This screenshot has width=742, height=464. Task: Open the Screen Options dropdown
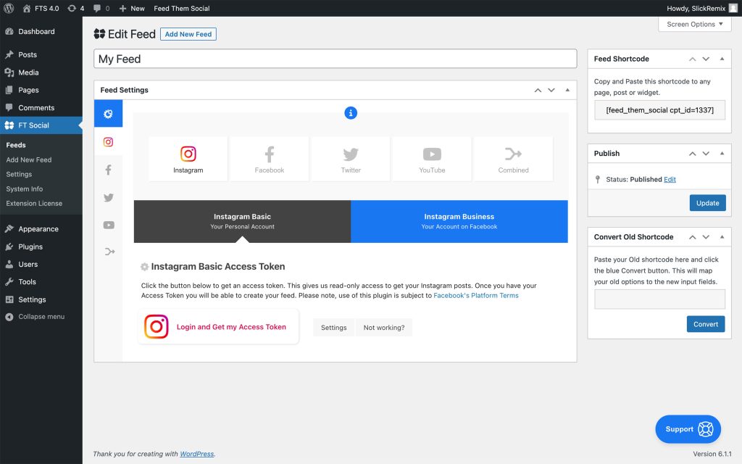(x=695, y=24)
